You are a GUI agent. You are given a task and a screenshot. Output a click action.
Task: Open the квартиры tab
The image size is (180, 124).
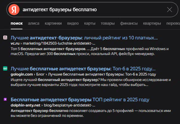coord(152,23)
